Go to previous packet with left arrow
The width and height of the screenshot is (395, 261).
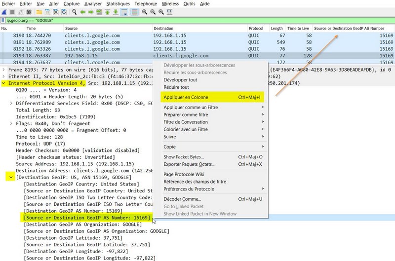point(82,11)
